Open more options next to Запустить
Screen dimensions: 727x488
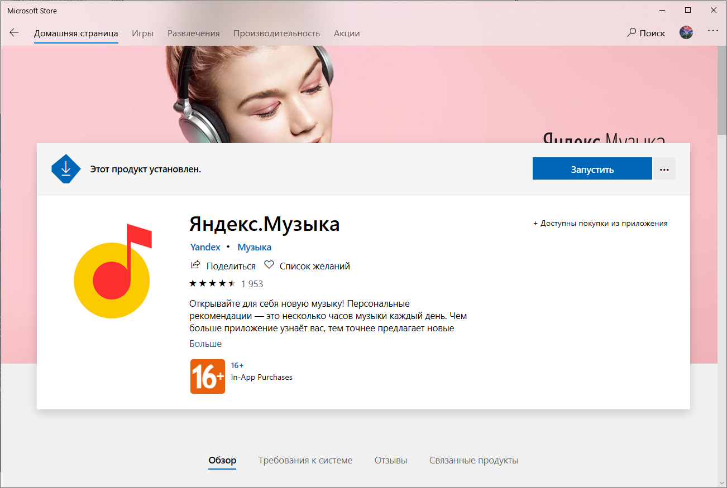pos(664,169)
